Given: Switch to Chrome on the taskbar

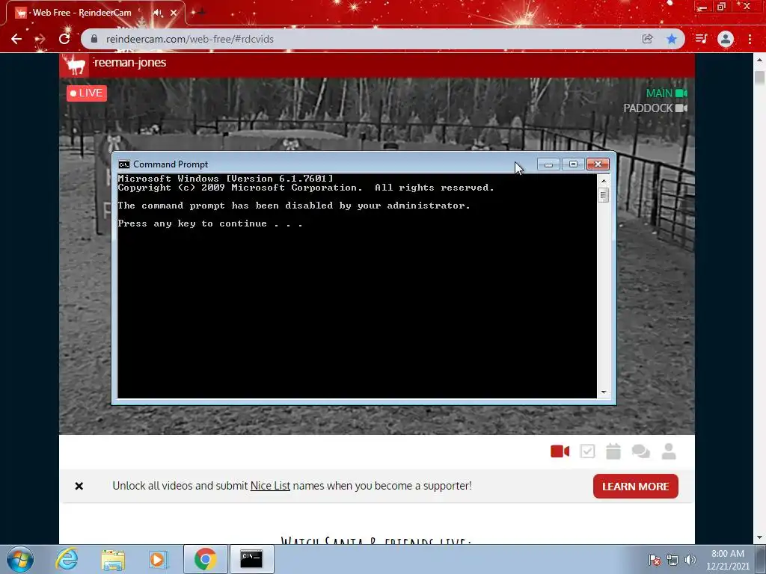Looking at the screenshot, I should point(205,559).
